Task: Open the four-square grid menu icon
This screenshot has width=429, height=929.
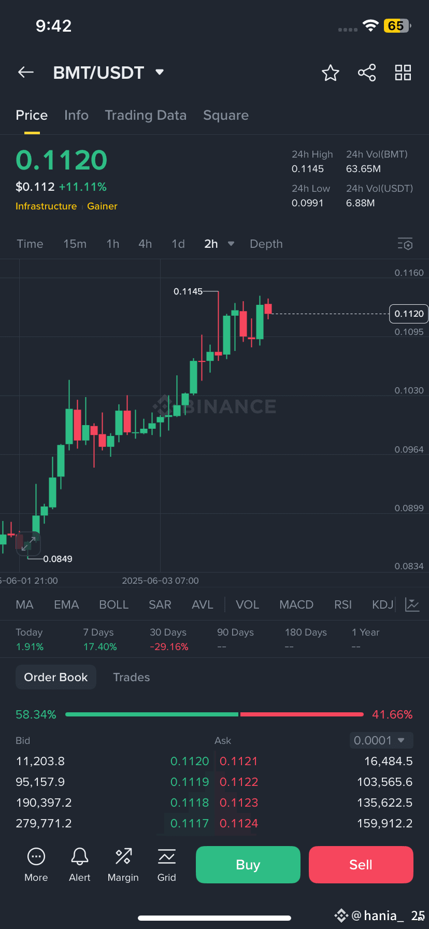Action: 403,73
